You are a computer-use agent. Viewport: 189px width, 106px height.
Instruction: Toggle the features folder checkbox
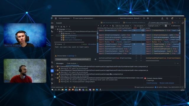pyautogui.click(x=61, y=34)
